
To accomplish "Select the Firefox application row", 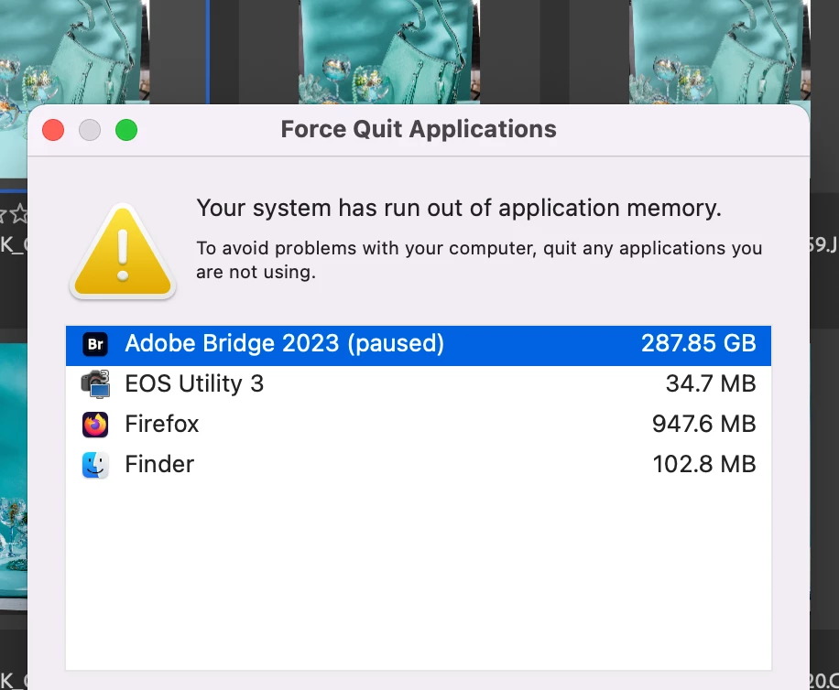I will click(419, 425).
